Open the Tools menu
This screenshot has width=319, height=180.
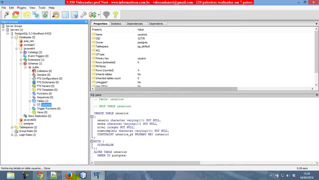42,8
